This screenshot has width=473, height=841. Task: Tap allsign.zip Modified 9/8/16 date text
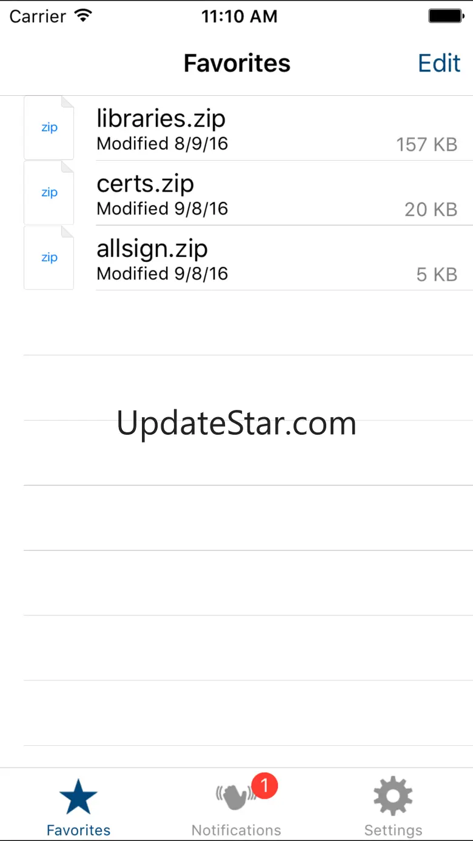point(162,273)
